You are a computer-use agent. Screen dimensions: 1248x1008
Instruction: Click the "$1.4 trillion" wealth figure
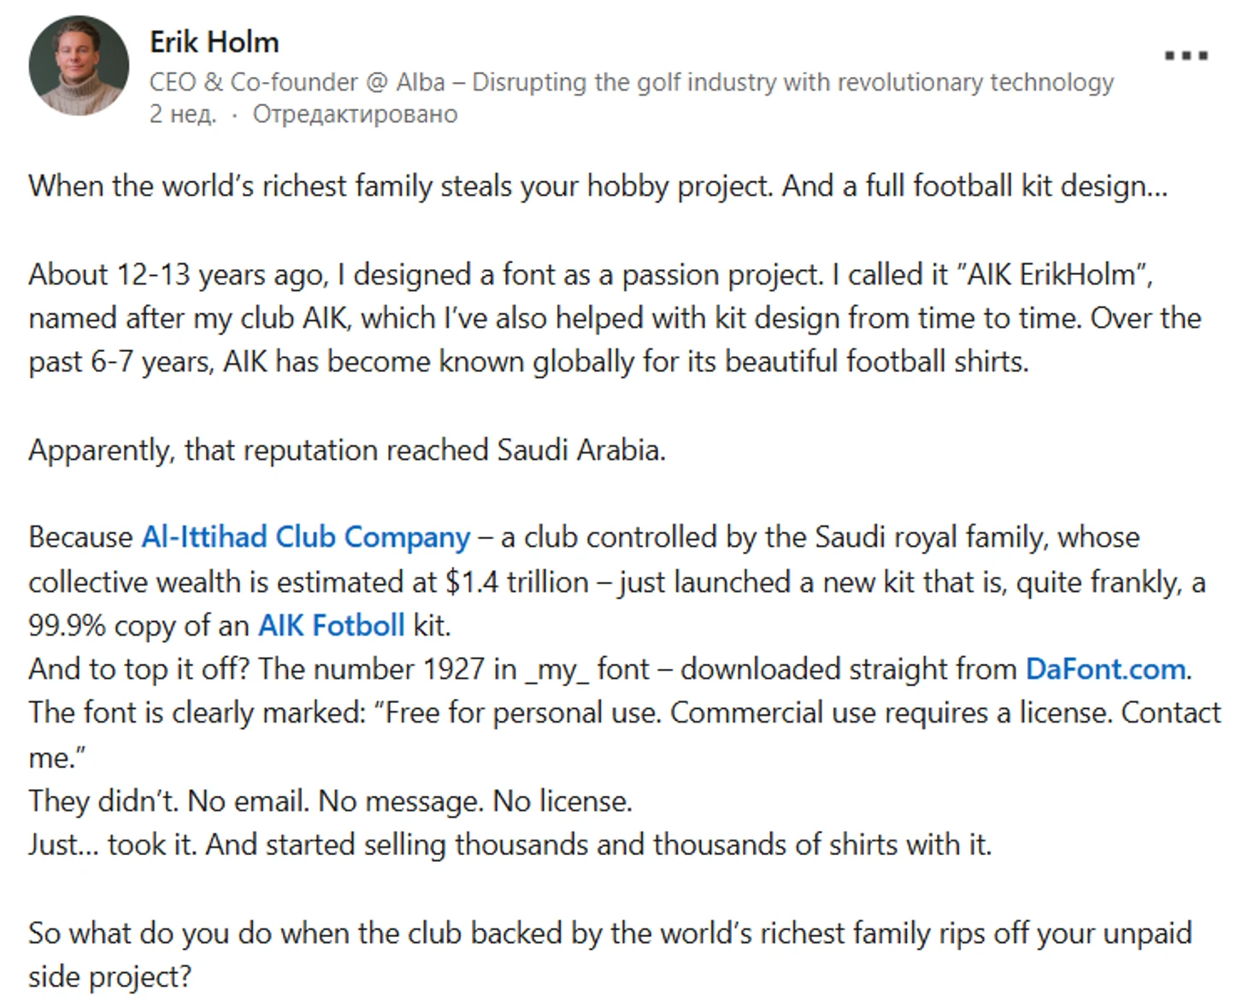(x=517, y=582)
